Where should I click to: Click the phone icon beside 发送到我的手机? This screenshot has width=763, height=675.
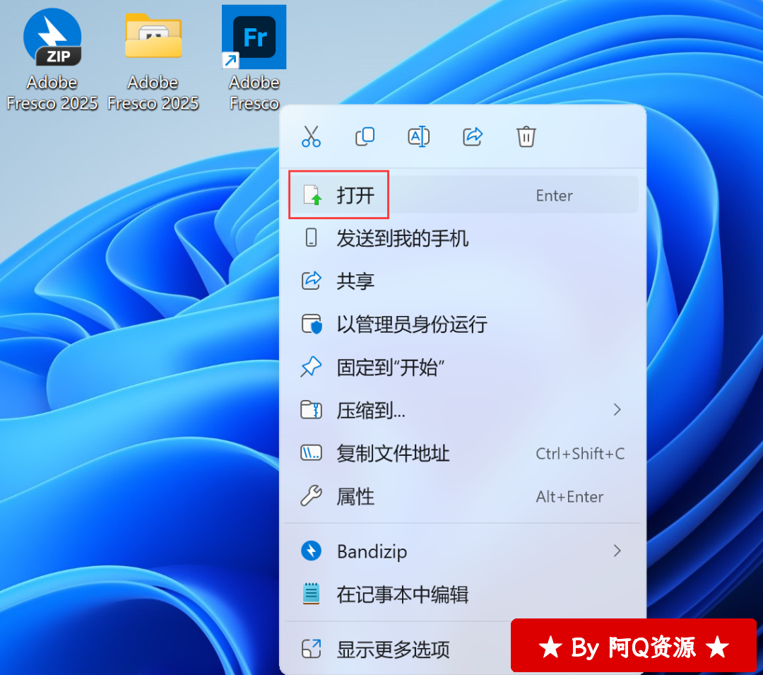(x=311, y=238)
